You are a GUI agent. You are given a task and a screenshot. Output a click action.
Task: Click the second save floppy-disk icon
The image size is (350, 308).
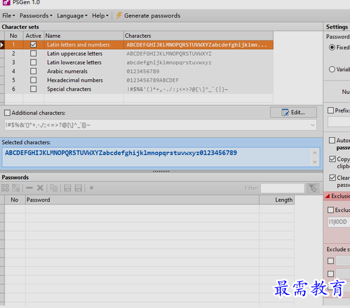[78, 188]
